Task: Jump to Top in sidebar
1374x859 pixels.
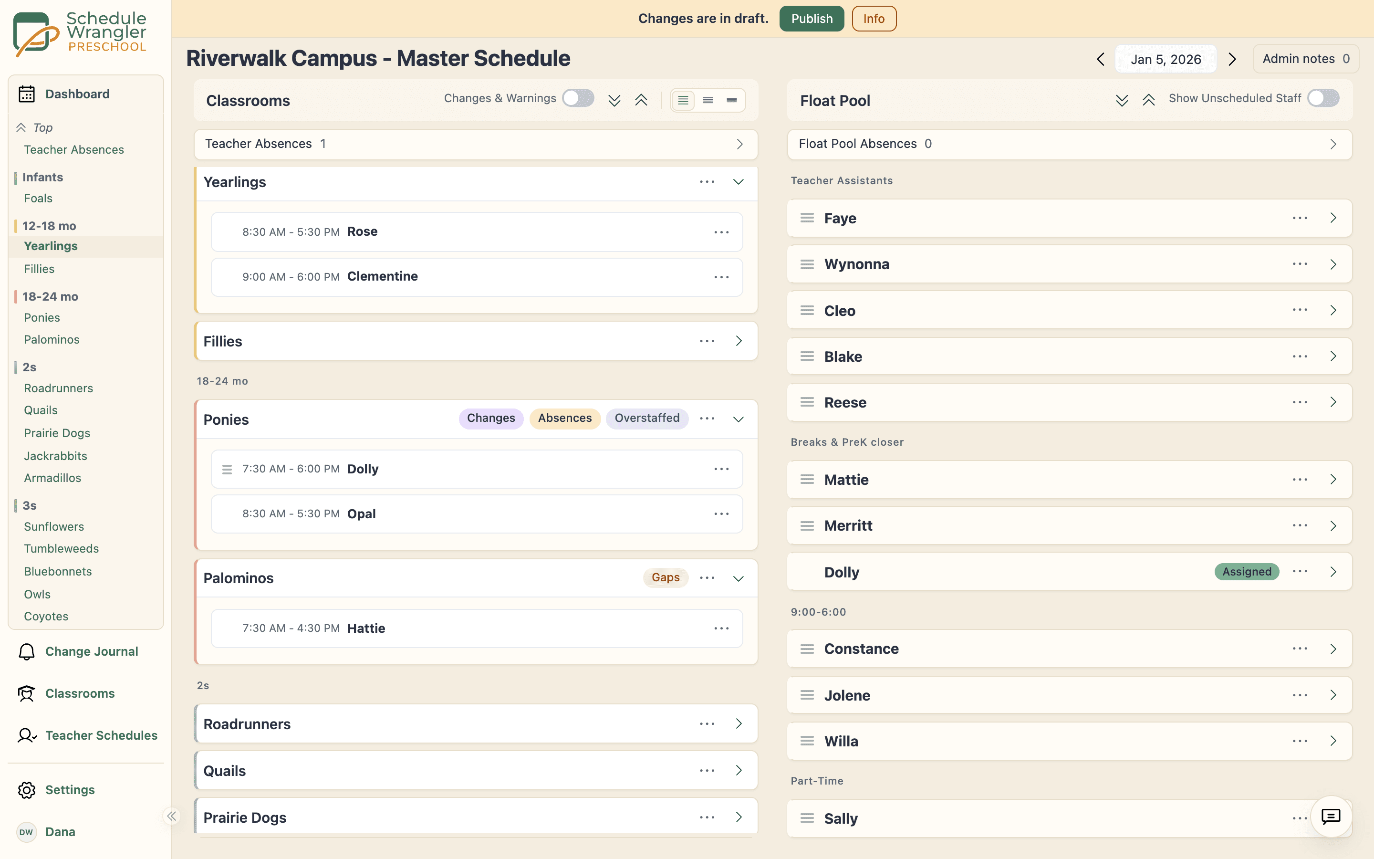Action: (x=42, y=128)
